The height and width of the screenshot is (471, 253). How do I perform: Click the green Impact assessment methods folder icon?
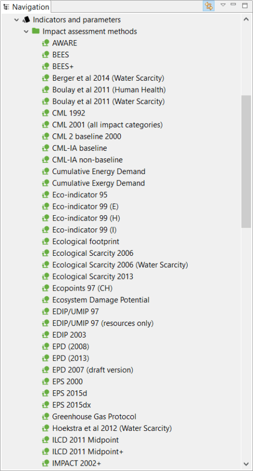pos(36,31)
